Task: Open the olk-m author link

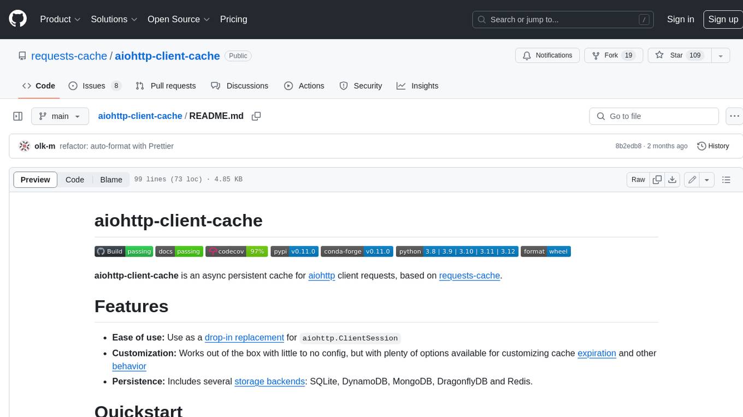Action: 45,146
